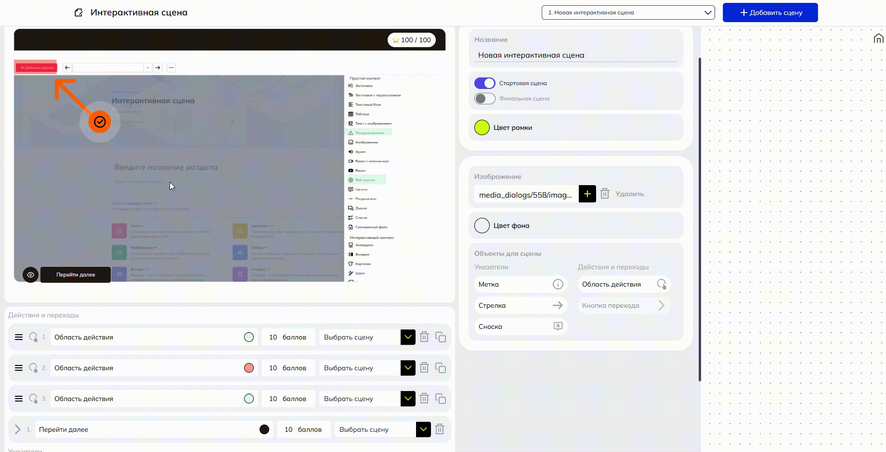
Task: Toggle the eye preview icon on canvas
Action: [30, 275]
